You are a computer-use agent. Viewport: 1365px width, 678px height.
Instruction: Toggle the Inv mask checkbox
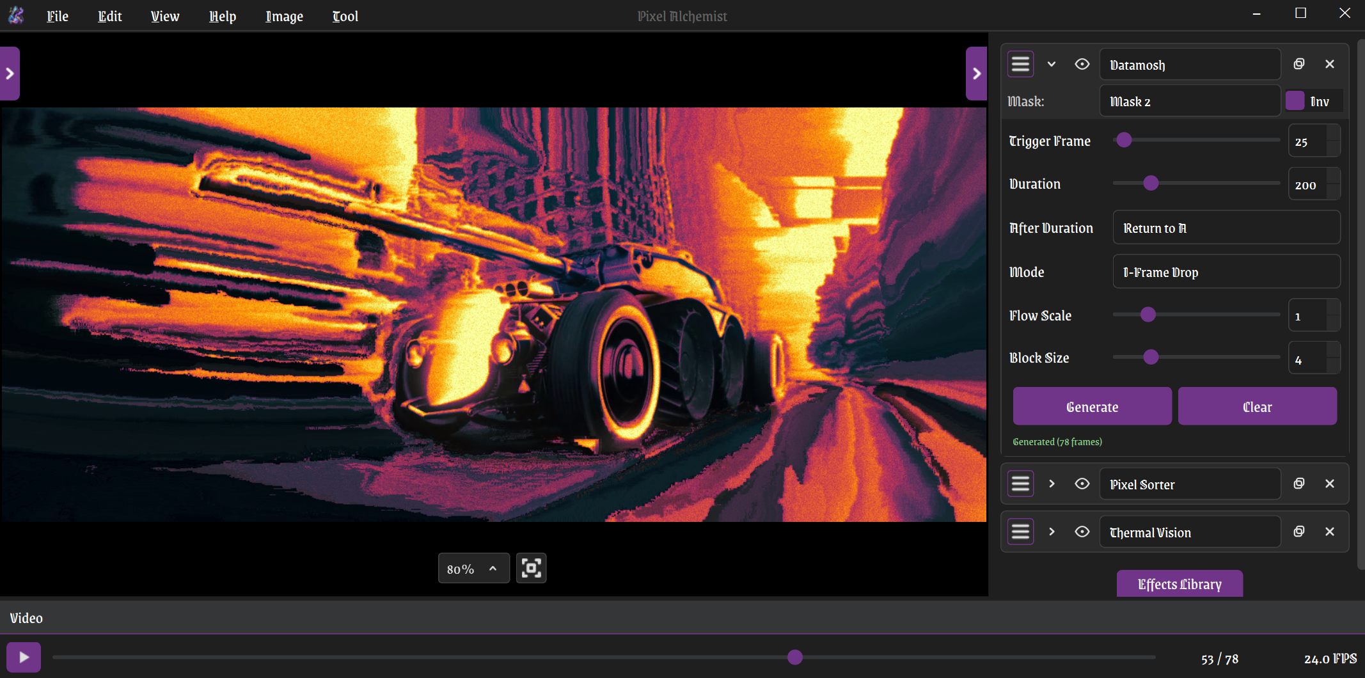[1295, 100]
